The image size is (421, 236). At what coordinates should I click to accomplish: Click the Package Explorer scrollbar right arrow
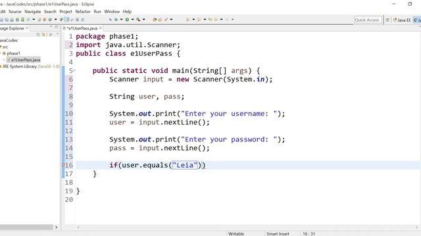point(56,227)
